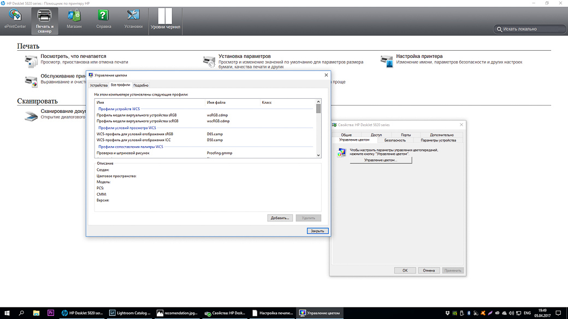Switch to the Устройства tab
Screen dimensions: 568x319
[98, 86]
